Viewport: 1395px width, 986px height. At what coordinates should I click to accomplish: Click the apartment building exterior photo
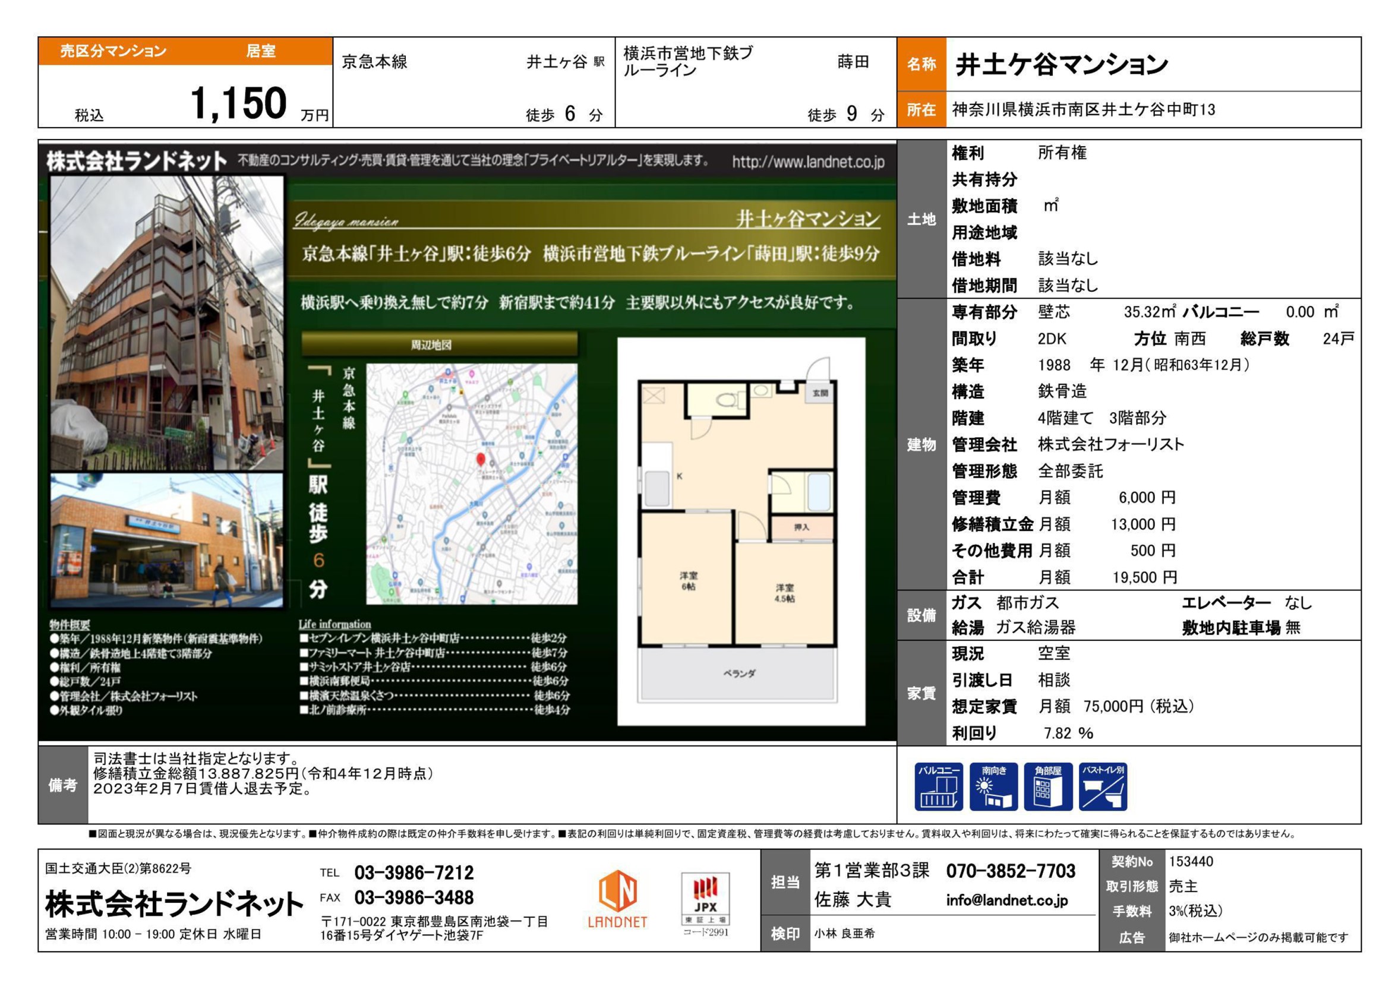pos(166,323)
